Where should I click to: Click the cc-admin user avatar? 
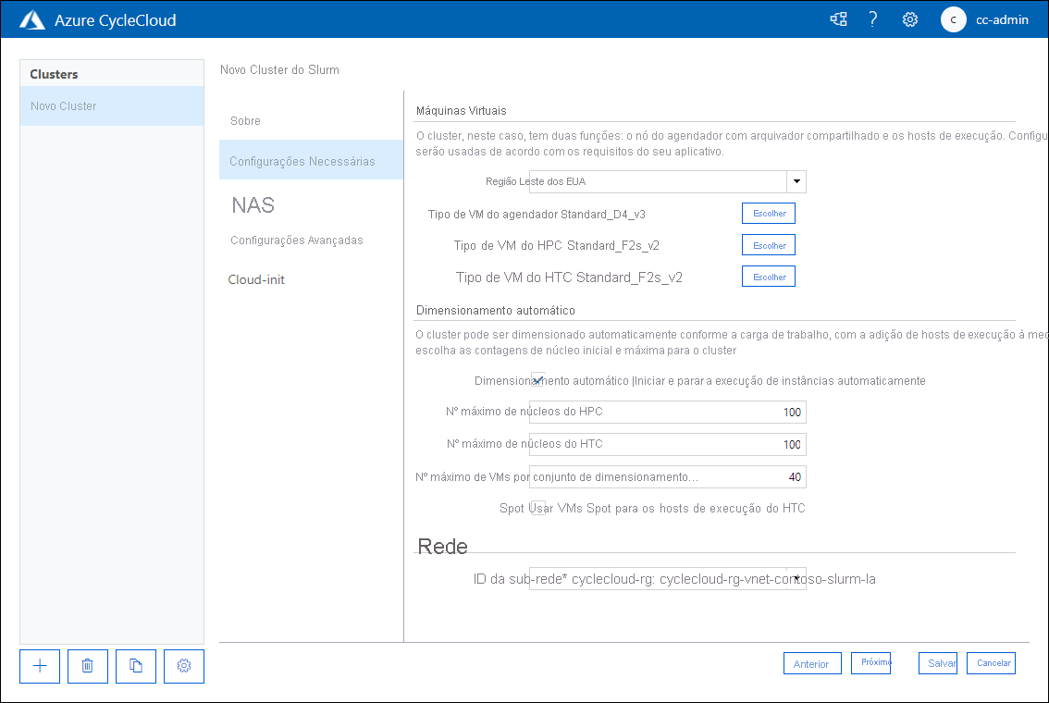953,19
